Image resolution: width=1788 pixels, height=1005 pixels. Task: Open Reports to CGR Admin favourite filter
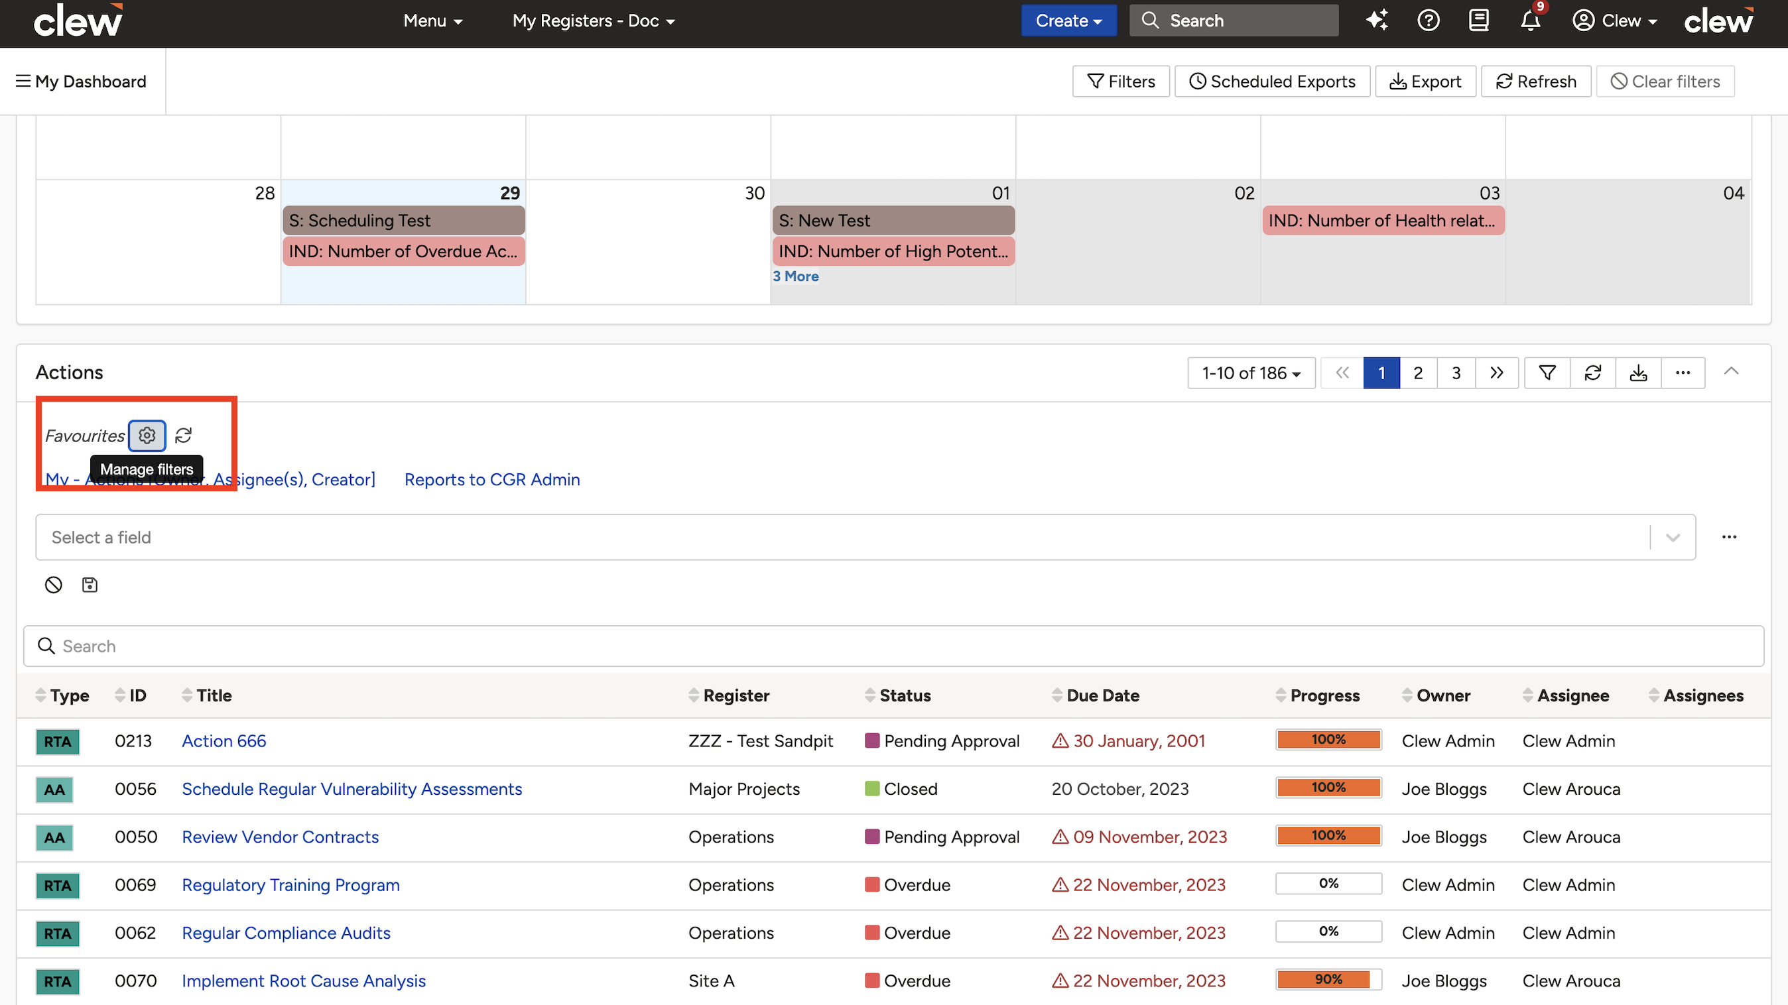tap(492, 479)
